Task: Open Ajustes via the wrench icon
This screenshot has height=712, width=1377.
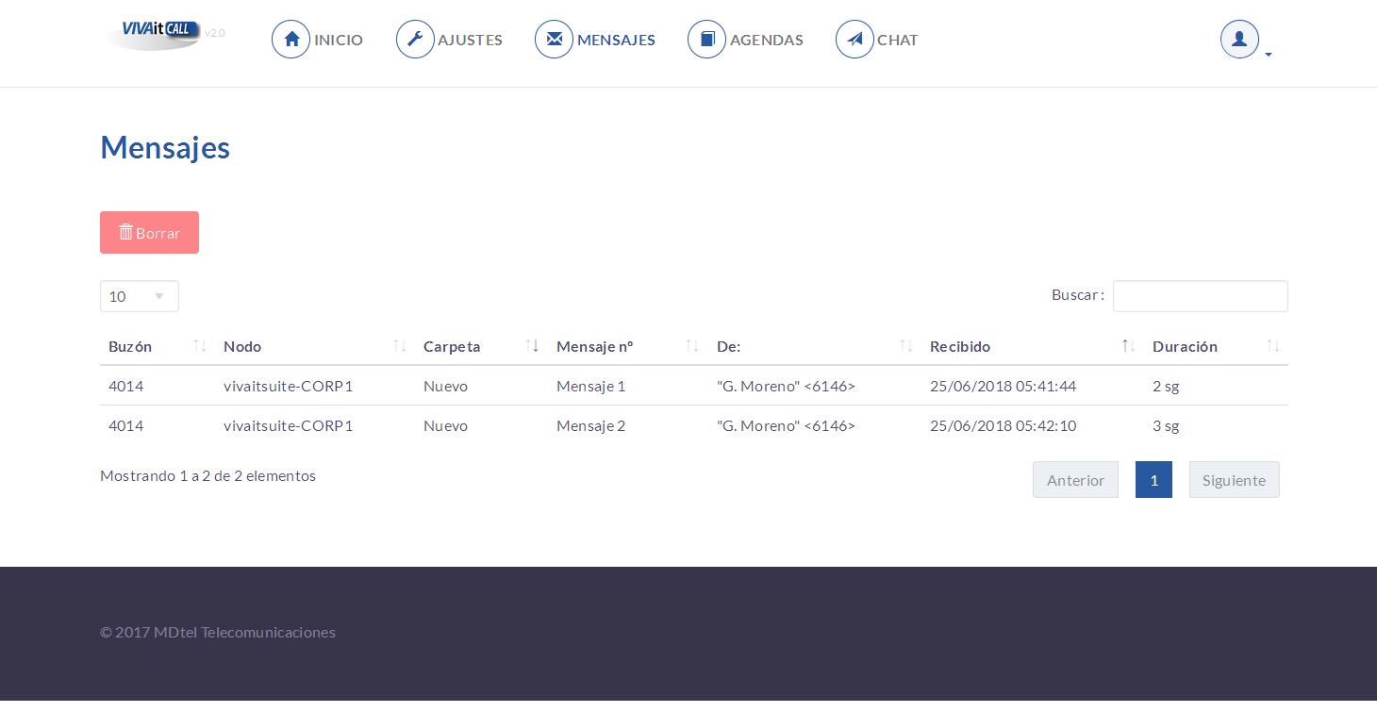Action: point(415,40)
